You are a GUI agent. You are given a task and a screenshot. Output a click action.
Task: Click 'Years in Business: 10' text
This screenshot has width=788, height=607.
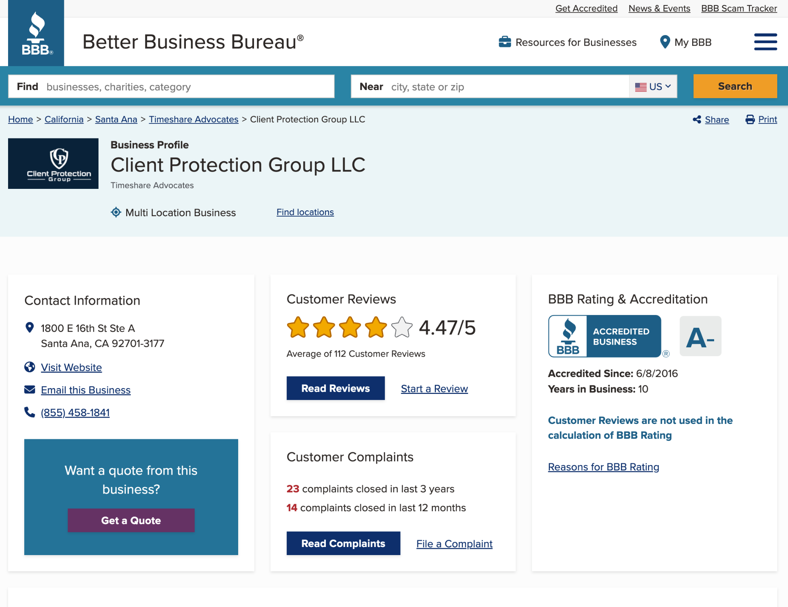(x=598, y=389)
